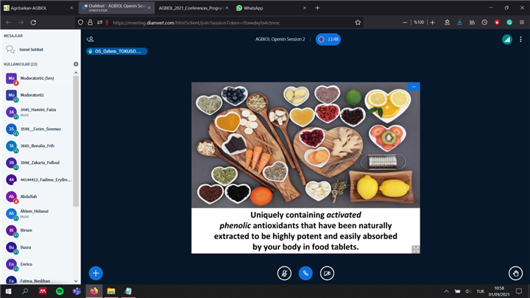Raise hand using the hand icon
The height and width of the screenshot is (298, 530).
(515, 273)
